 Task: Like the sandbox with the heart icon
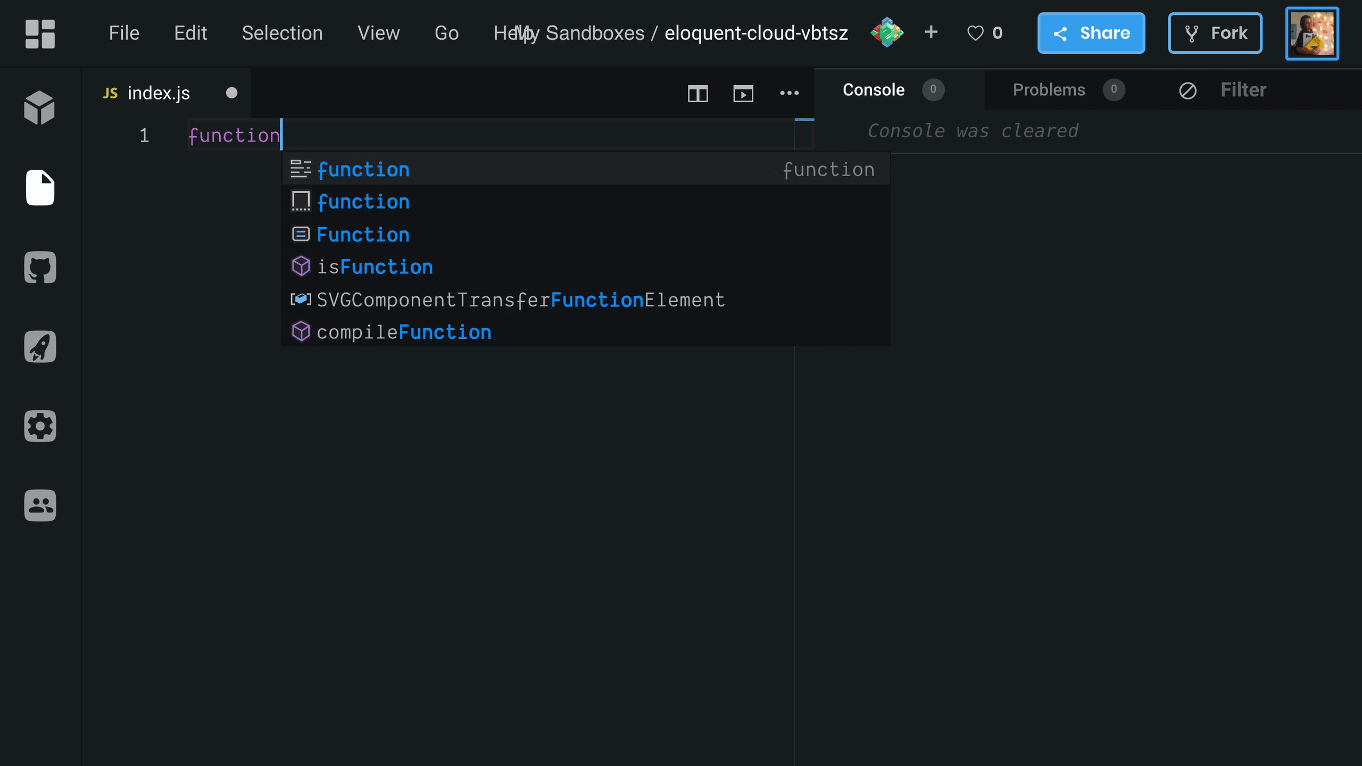(x=975, y=33)
